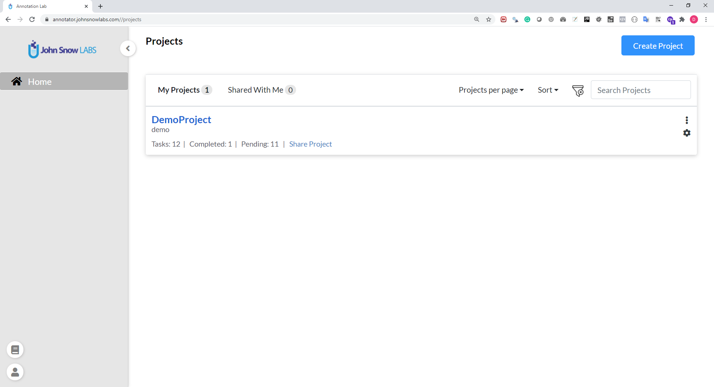Image resolution: width=714 pixels, height=387 pixels.
Task: Click the Completed: 1 text
Action: 210,144
